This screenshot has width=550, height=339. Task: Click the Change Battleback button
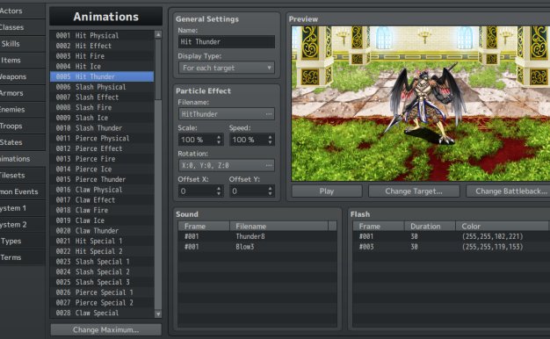pyautogui.click(x=508, y=191)
